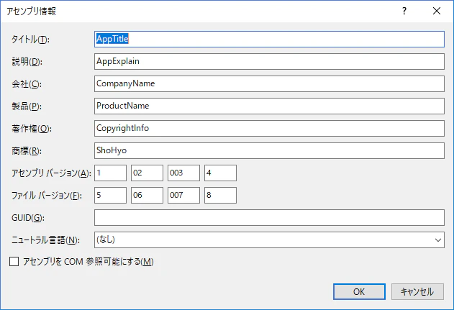
Task: Click the キャンセル button
Action: 417,291
